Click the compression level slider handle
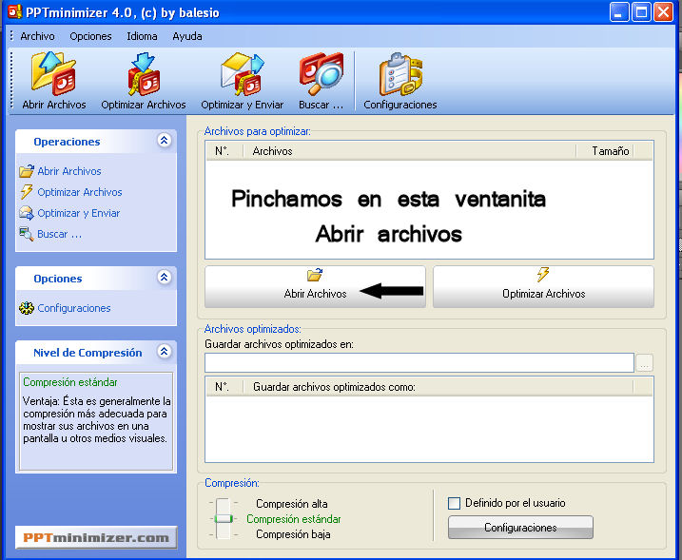 coord(224,519)
